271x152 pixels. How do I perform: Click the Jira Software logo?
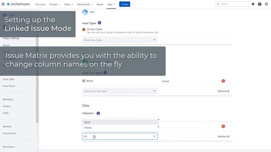[18, 4]
